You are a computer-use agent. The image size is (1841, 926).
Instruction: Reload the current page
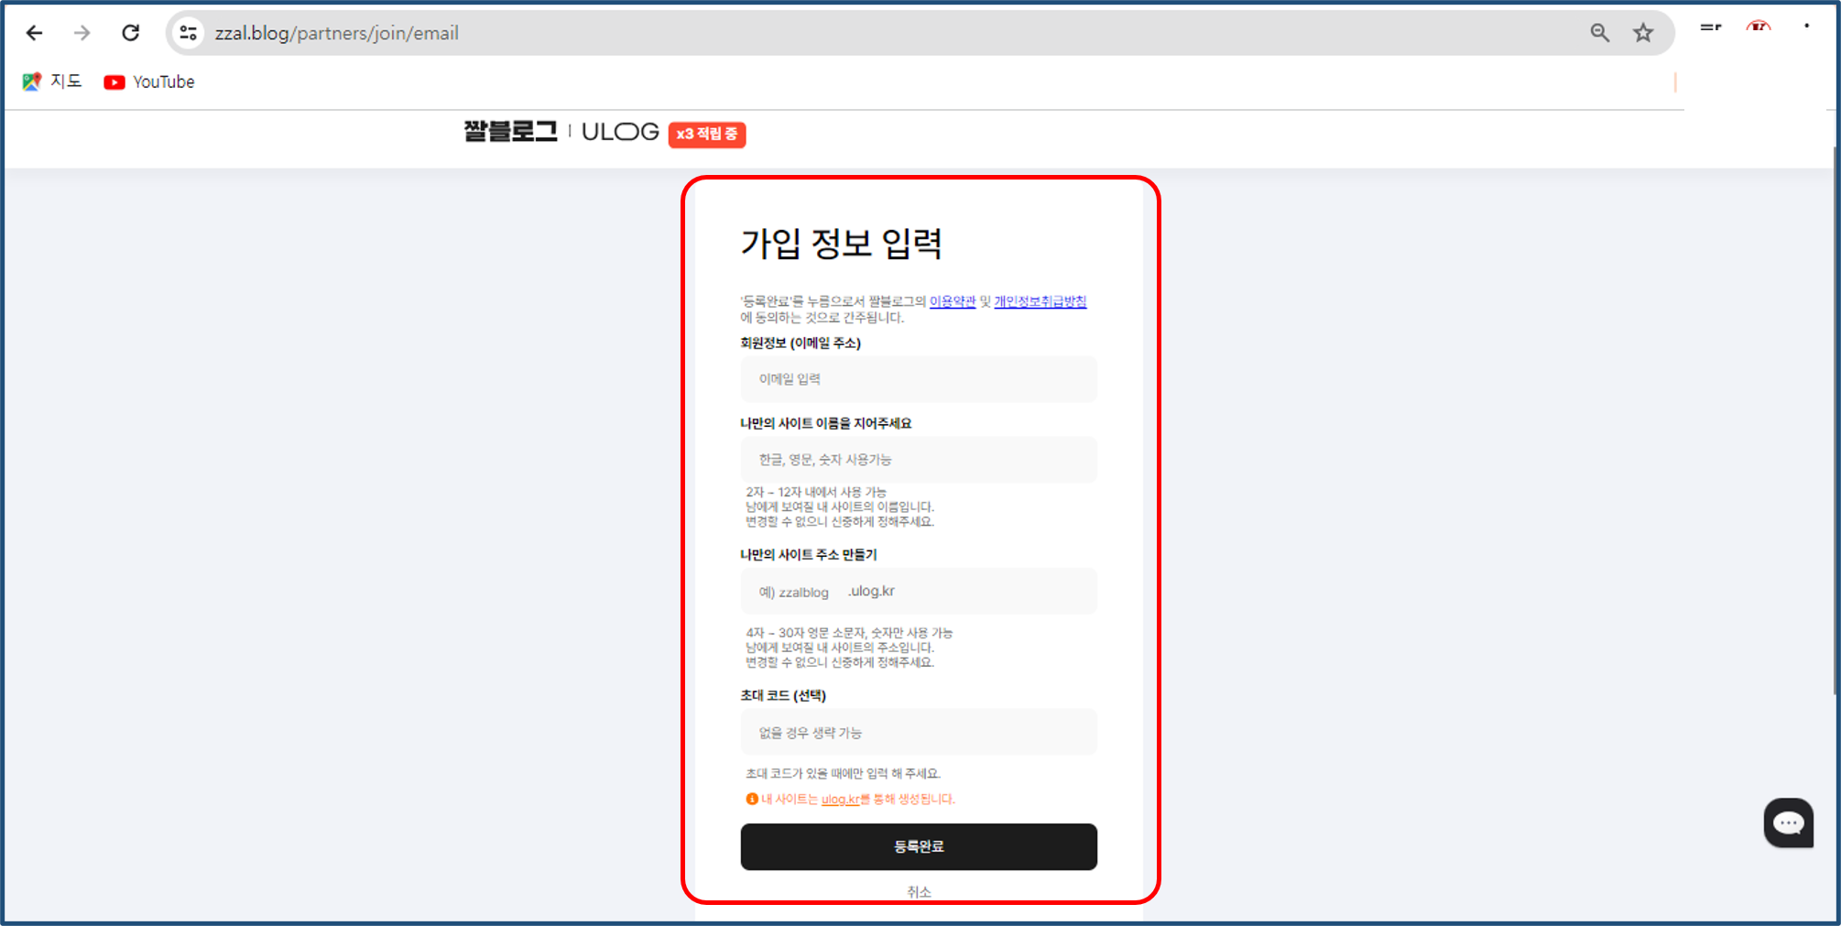coord(130,33)
